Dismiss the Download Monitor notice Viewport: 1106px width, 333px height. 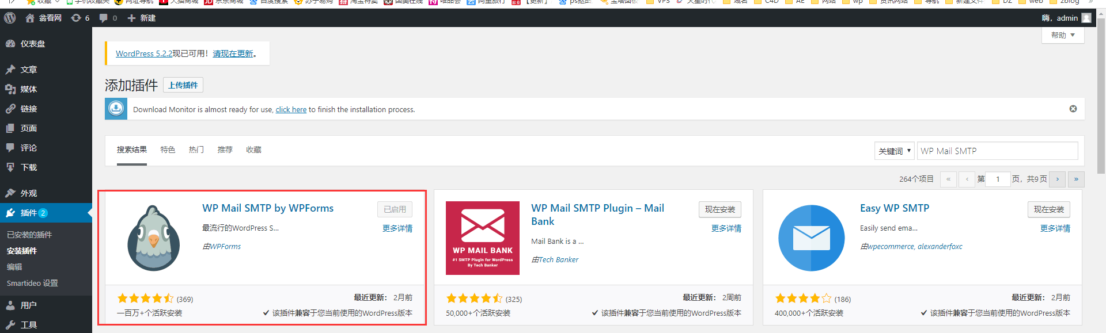[1073, 109]
